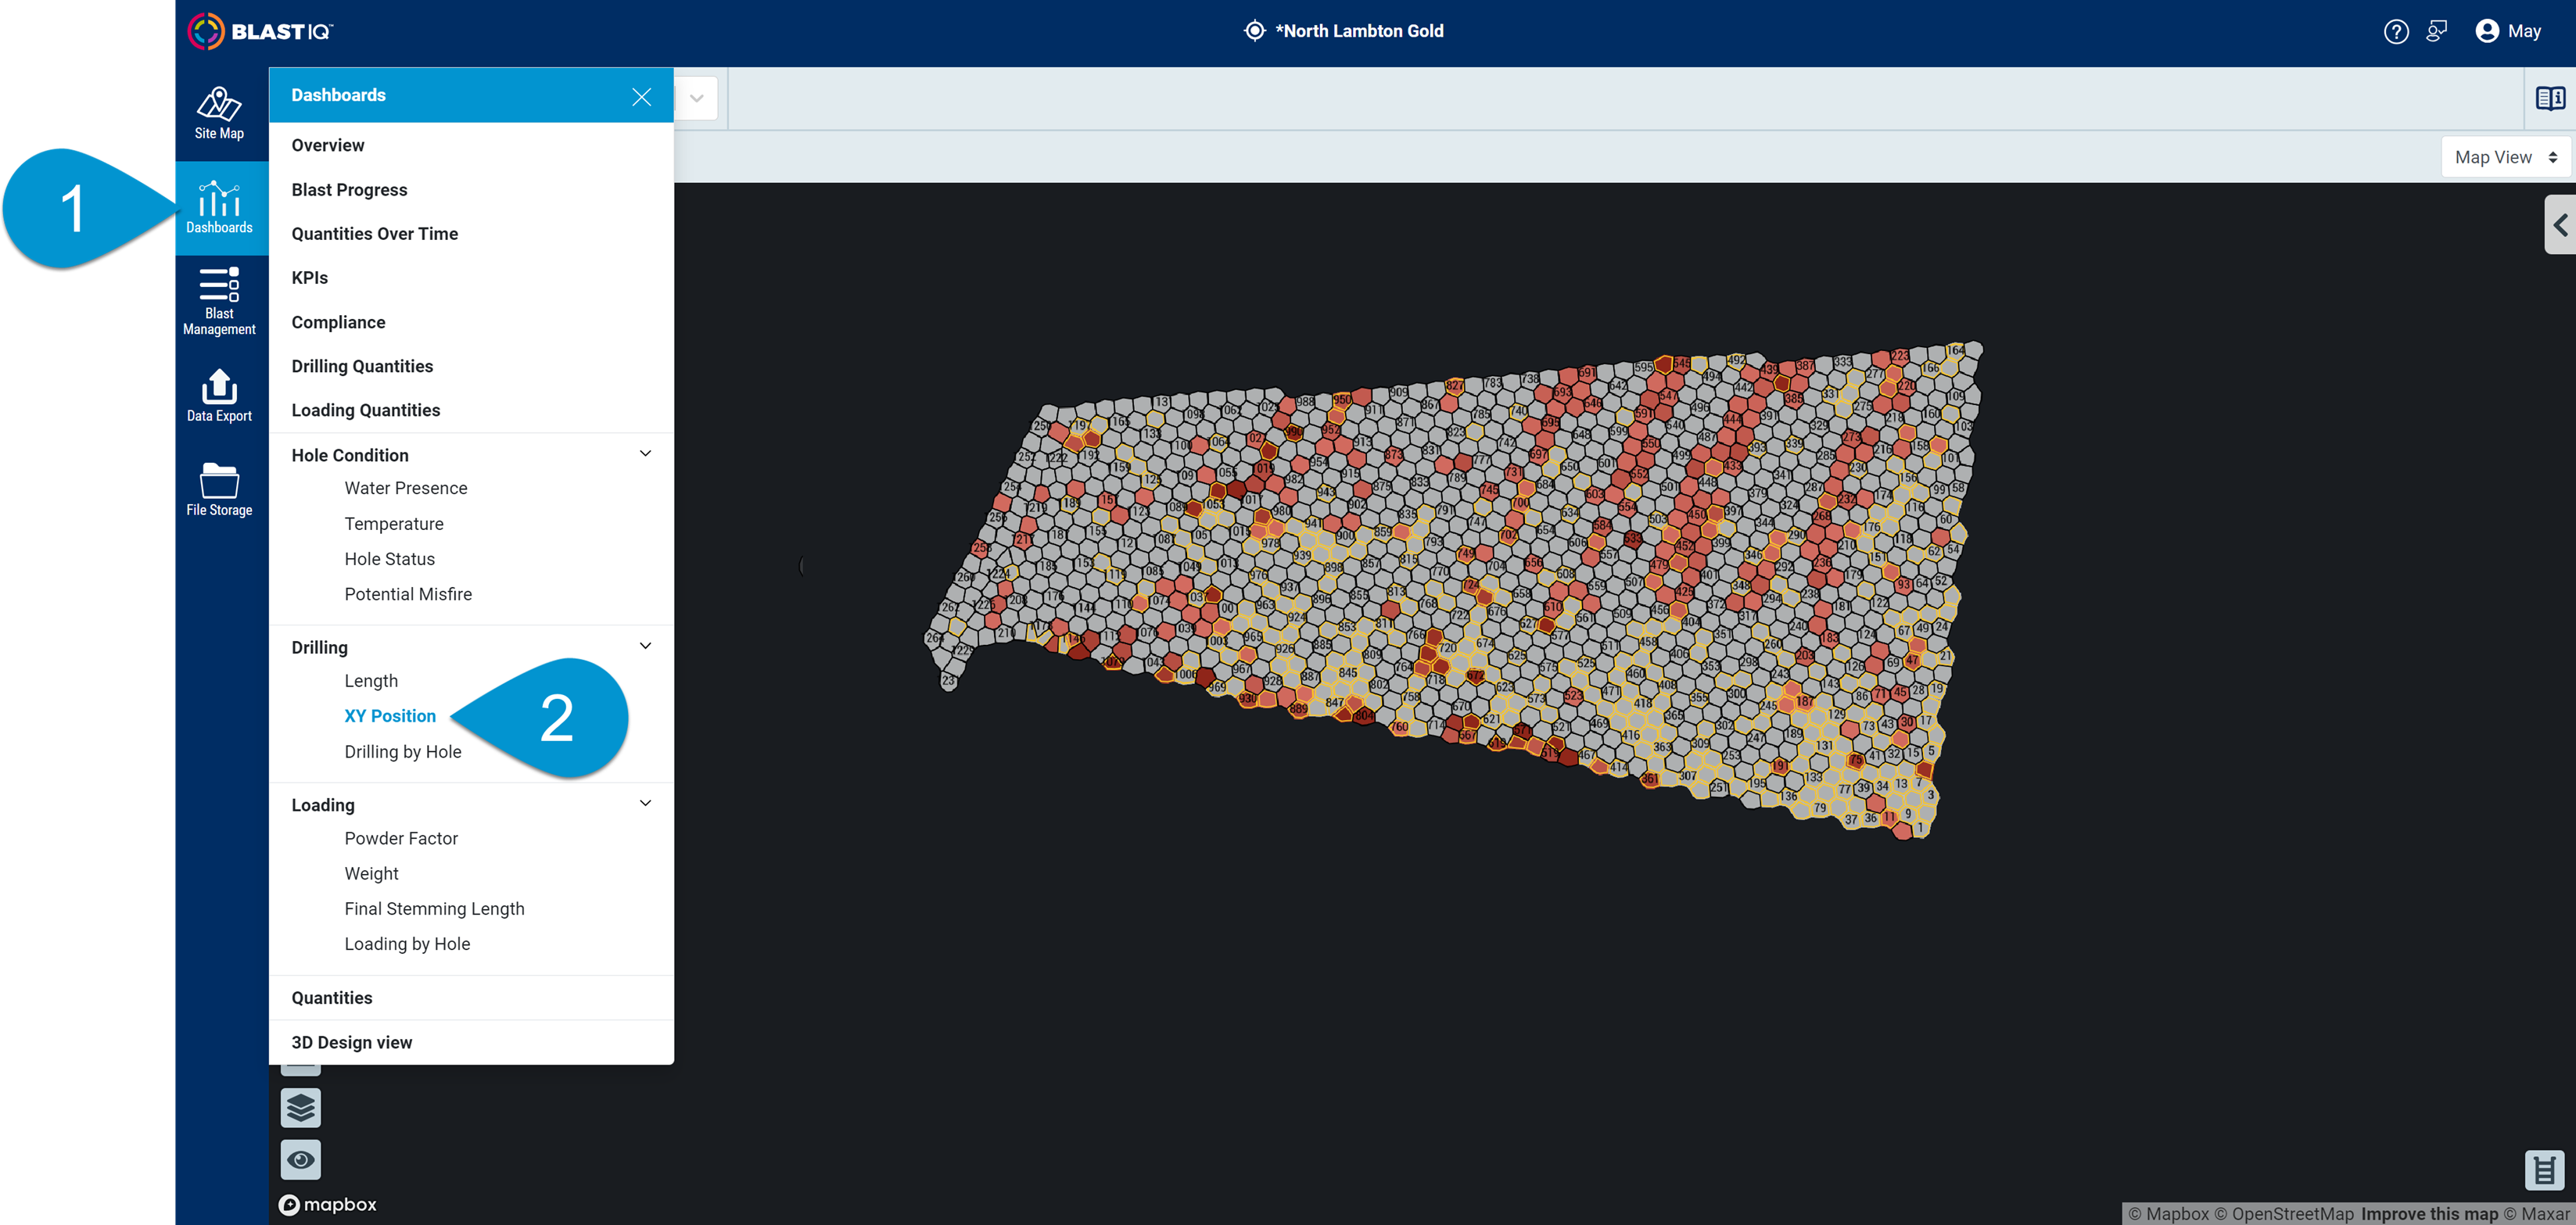Select the Dashboards sidebar icon
Viewport: 2576px width, 1225px height.
tap(219, 207)
